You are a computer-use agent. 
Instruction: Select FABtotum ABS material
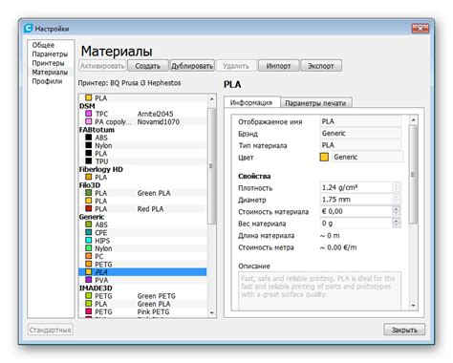pyautogui.click(x=142, y=138)
